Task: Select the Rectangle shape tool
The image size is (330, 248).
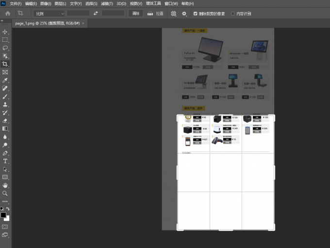Action: [x=5, y=177]
